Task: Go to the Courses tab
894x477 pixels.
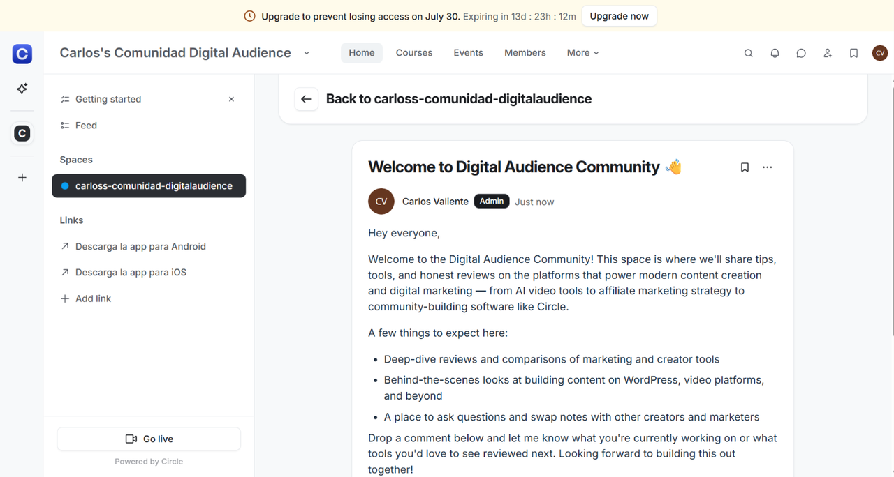Action: (414, 53)
